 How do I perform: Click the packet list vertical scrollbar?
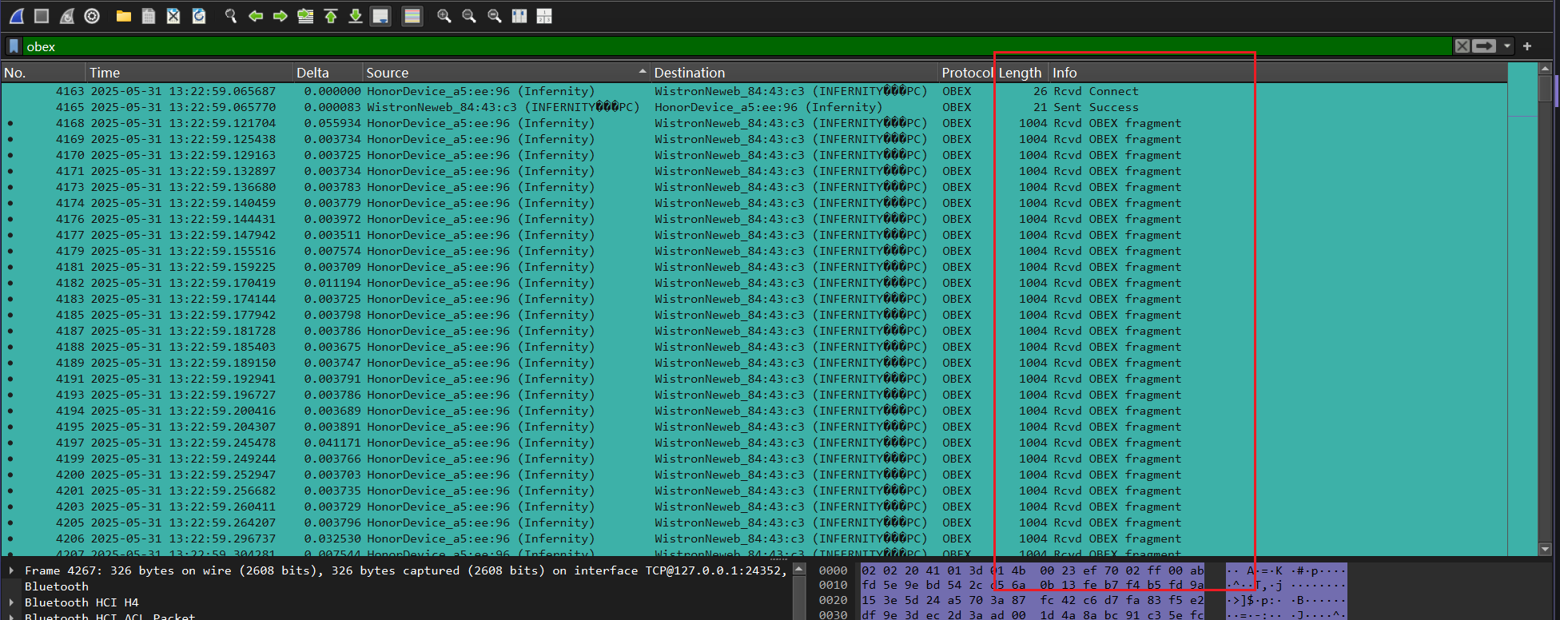[x=1545, y=320]
